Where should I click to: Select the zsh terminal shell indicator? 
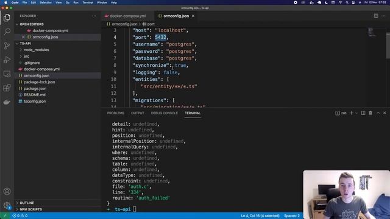click(341, 113)
